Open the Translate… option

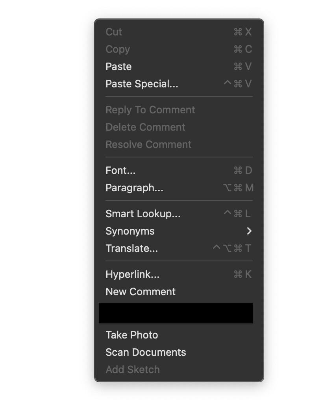pyautogui.click(x=179, y=248)
